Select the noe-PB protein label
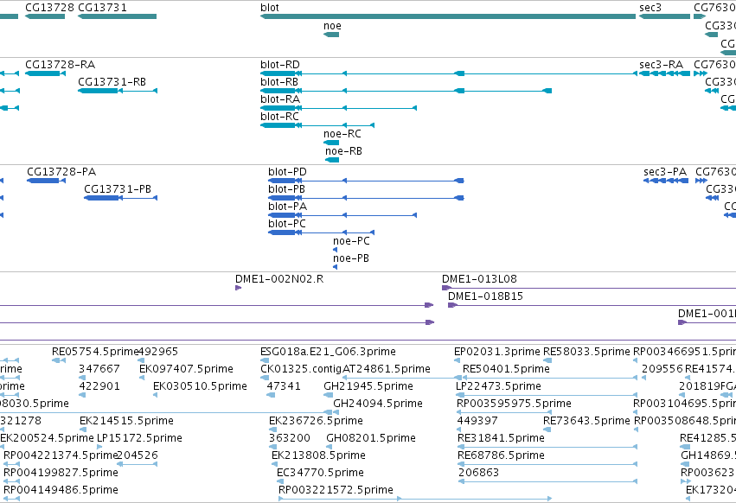The image size is (736, 503). point(350,258)
